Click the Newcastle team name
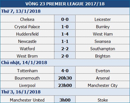This screenshot has width=130, height=103. [x=27, y=41]
